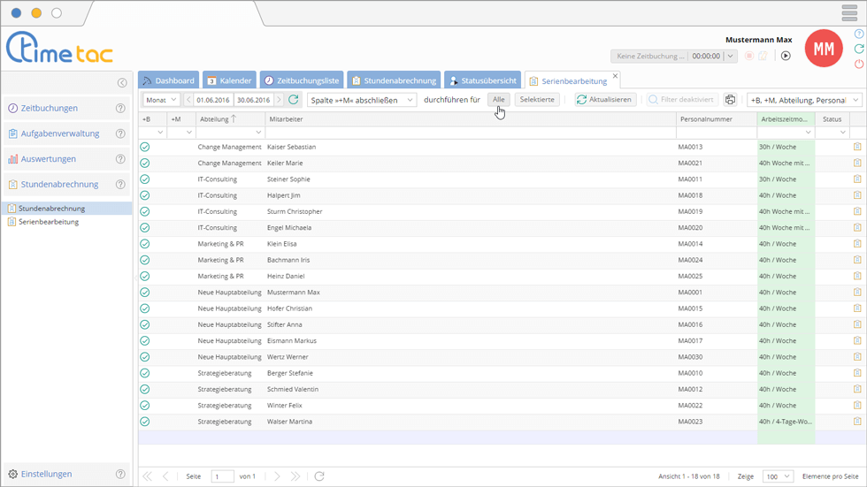
Task: Toggle the +B checkmark for Keiler Marie
Action: pyautogui.click(x=145, y=164)
